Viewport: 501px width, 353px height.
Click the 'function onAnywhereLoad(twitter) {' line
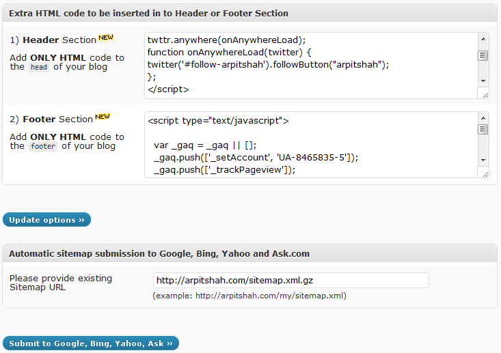230,52
